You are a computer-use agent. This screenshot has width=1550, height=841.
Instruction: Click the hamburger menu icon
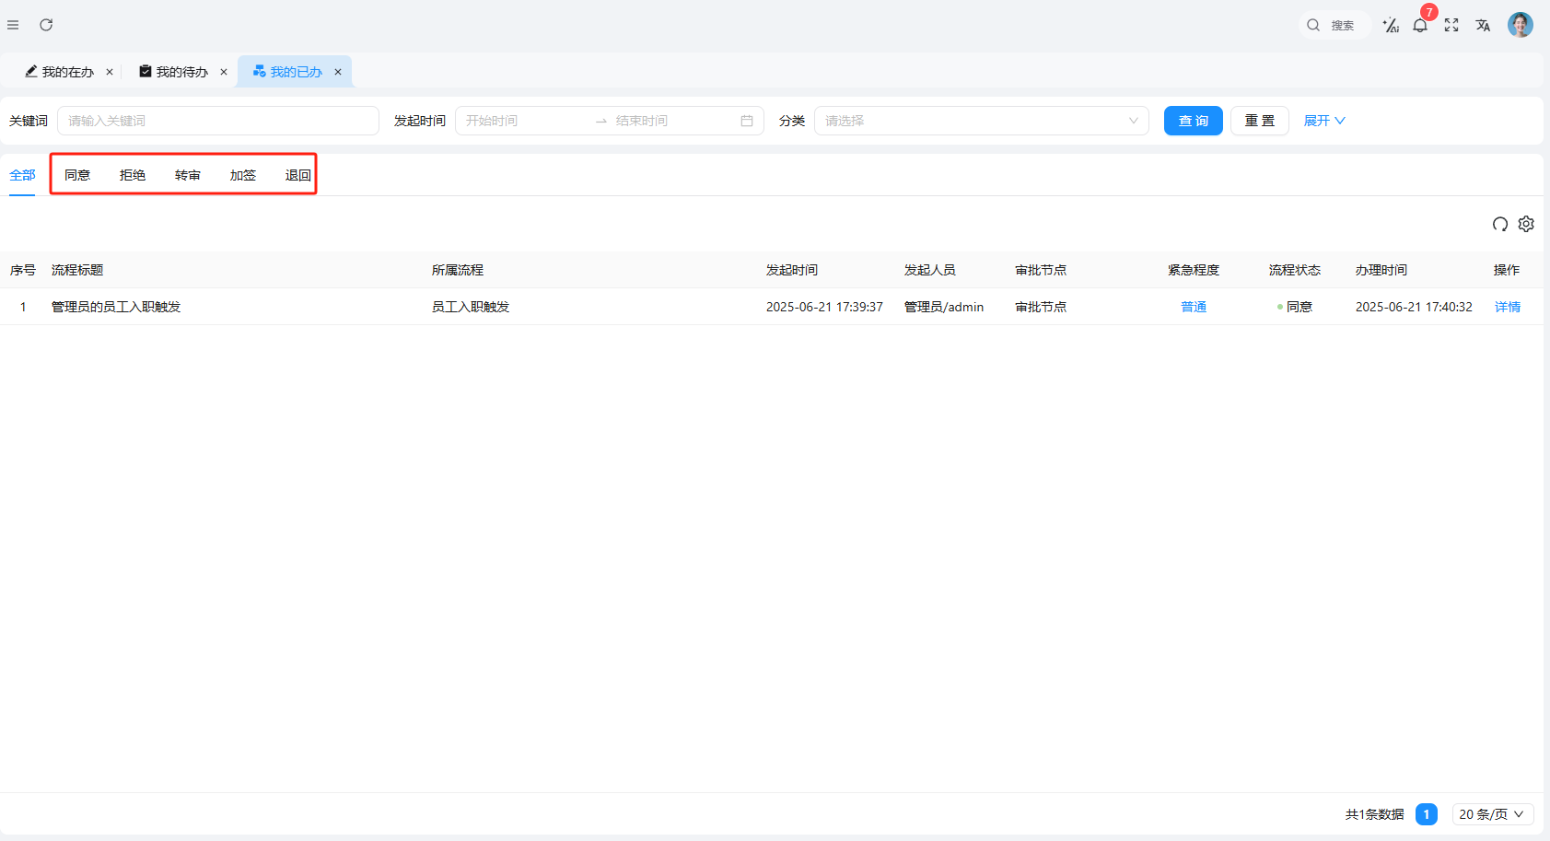[13, 25]
